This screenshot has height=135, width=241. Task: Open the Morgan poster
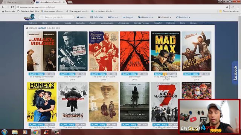[134, 102]
